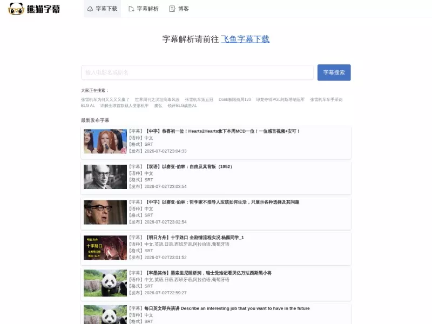The height and width of the screenshot is (324, 432).
Task: Open Hearts2Hearts singer thumbnail
Action: [105, 141]
